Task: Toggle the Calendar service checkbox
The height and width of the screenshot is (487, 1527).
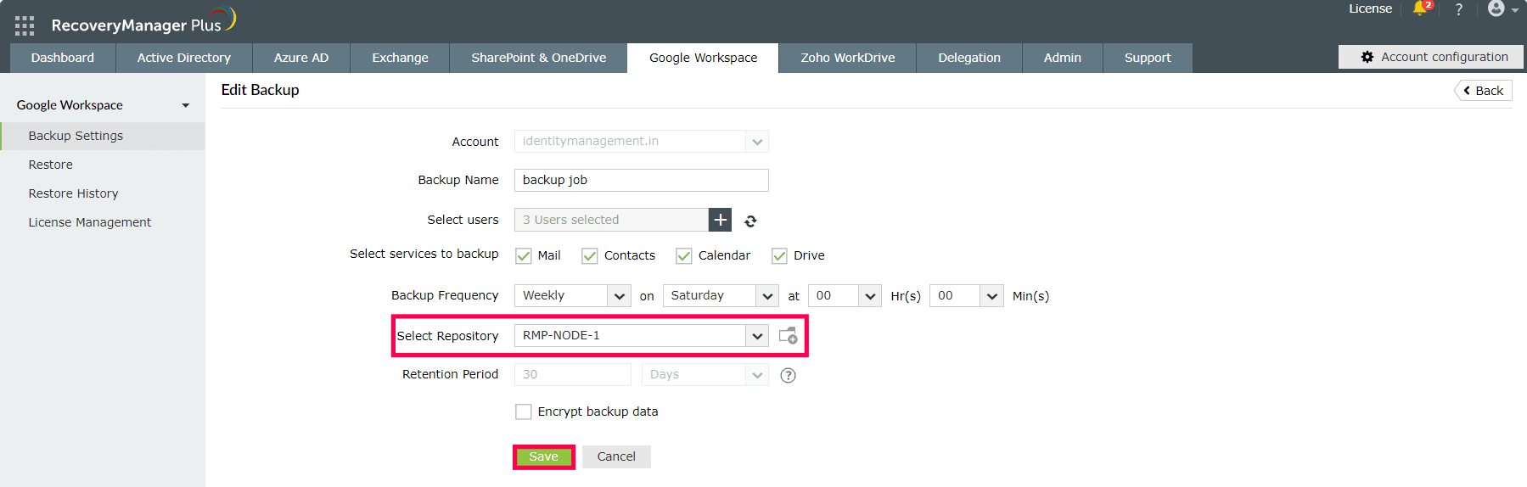Action: (x=684, y=255)
